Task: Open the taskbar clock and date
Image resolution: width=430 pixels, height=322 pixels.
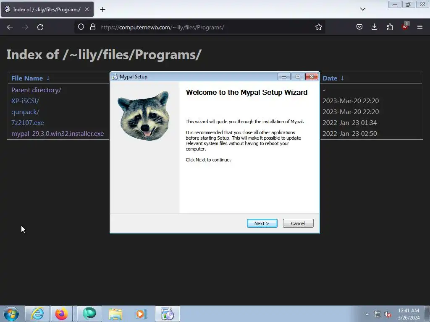Action: (x=409, y=314)
